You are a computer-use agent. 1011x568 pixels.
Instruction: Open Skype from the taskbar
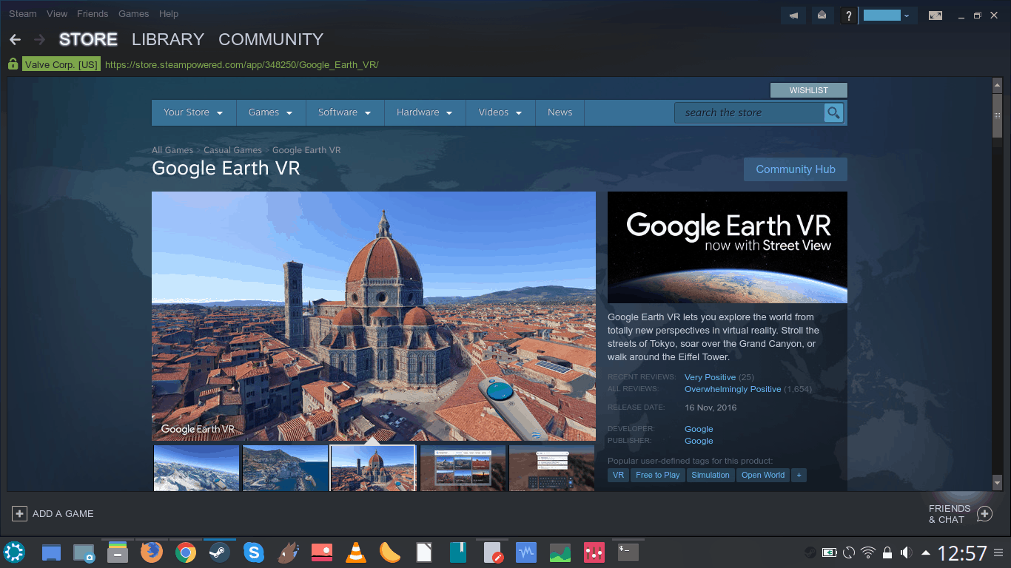pos(254,552)
